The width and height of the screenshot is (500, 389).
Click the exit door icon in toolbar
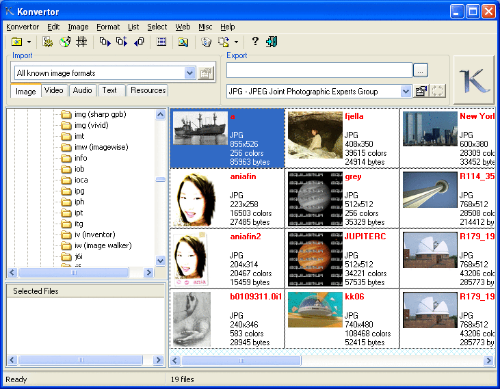272,42
